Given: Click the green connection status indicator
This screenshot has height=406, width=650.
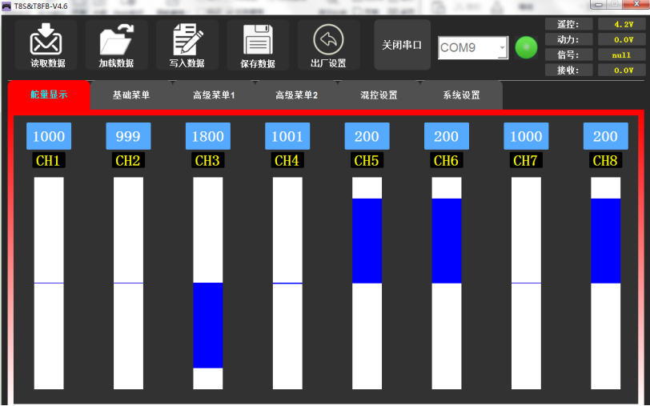Looking at the screenshot, I should point(525,47).
